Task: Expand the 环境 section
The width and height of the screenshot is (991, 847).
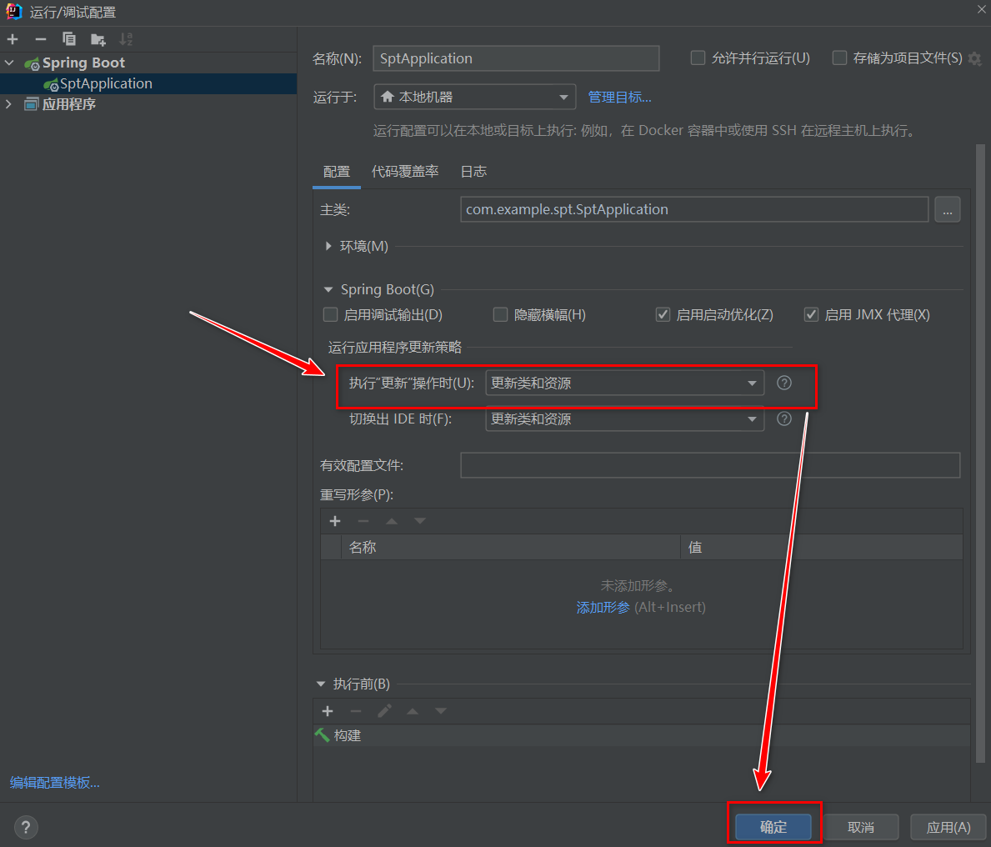Action: 328,246
